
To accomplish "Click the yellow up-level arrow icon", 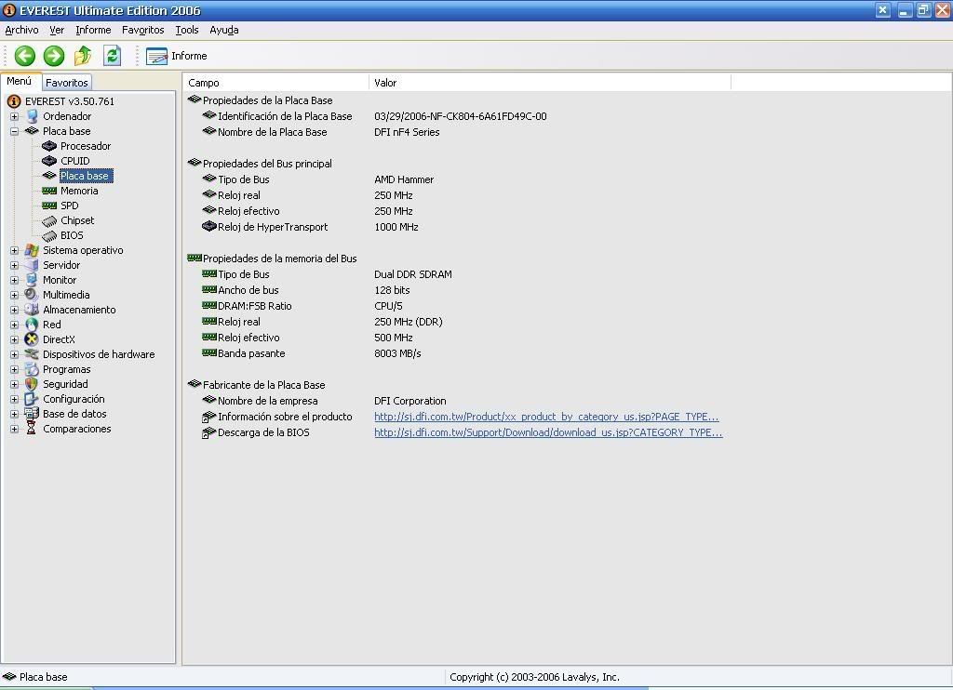I will tap(83, 56).
